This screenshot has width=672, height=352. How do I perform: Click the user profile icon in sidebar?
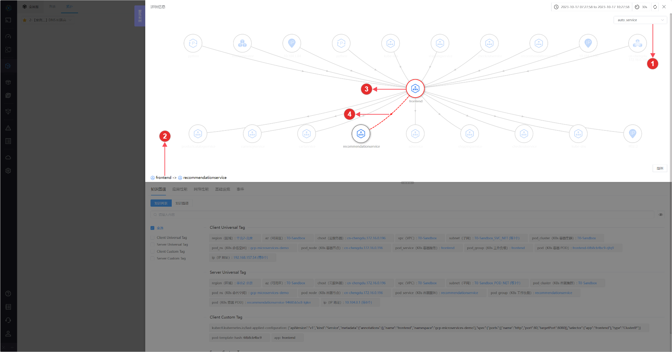click(x=8, y=334)
